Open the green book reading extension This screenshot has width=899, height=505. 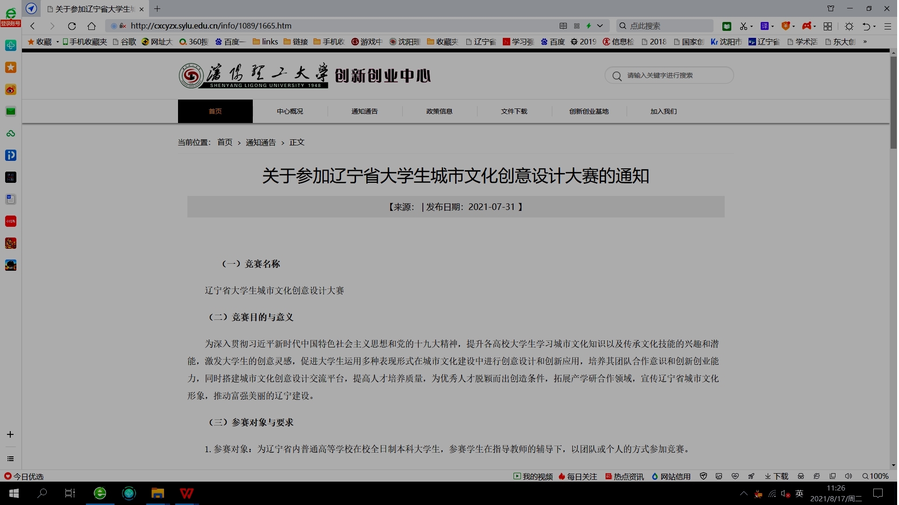click(x=727, y=26)
